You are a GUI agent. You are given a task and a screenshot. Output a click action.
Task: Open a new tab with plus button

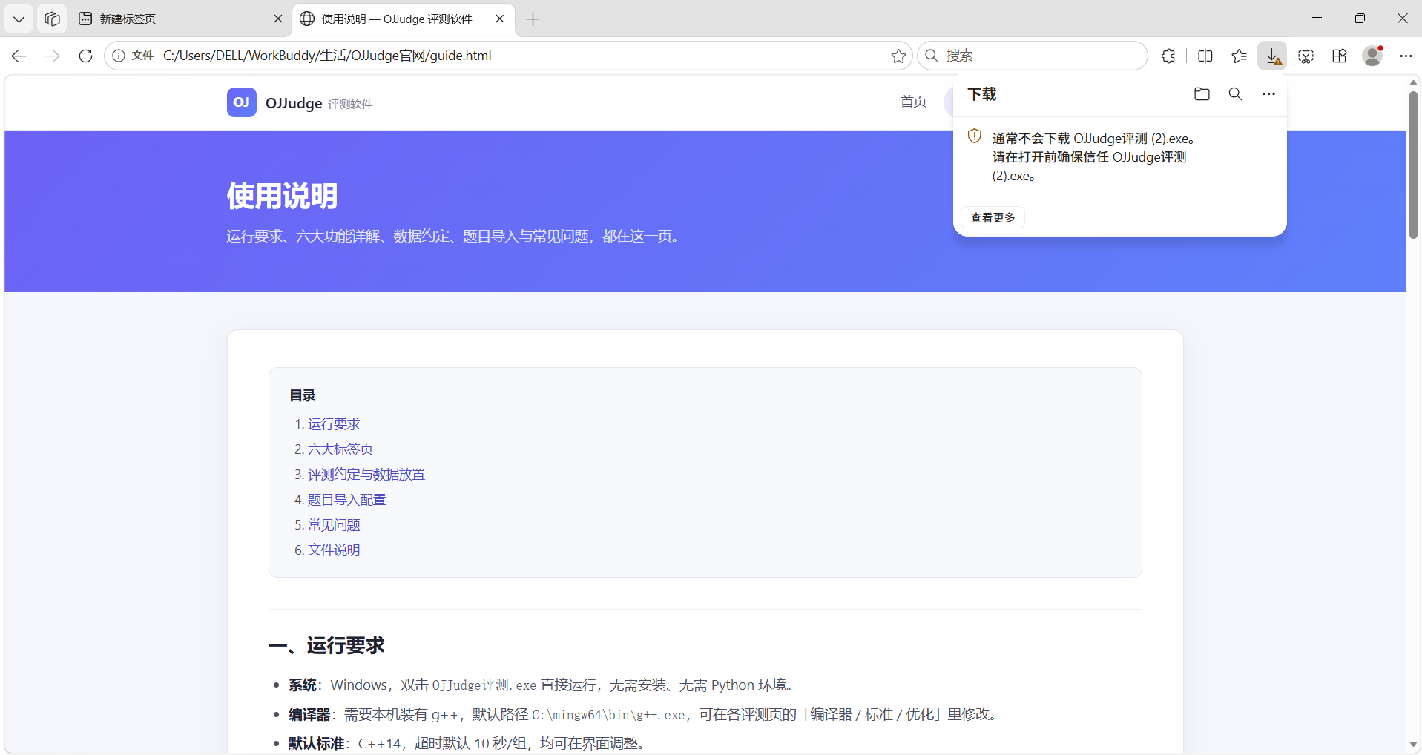[533, 19]
